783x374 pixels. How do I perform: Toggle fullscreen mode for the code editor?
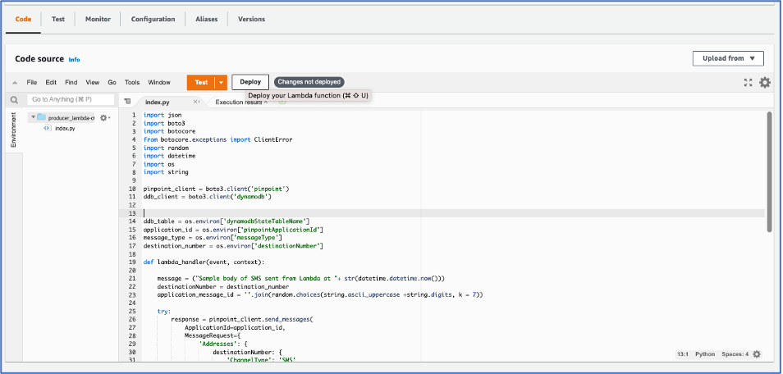(x=748, y=82)
